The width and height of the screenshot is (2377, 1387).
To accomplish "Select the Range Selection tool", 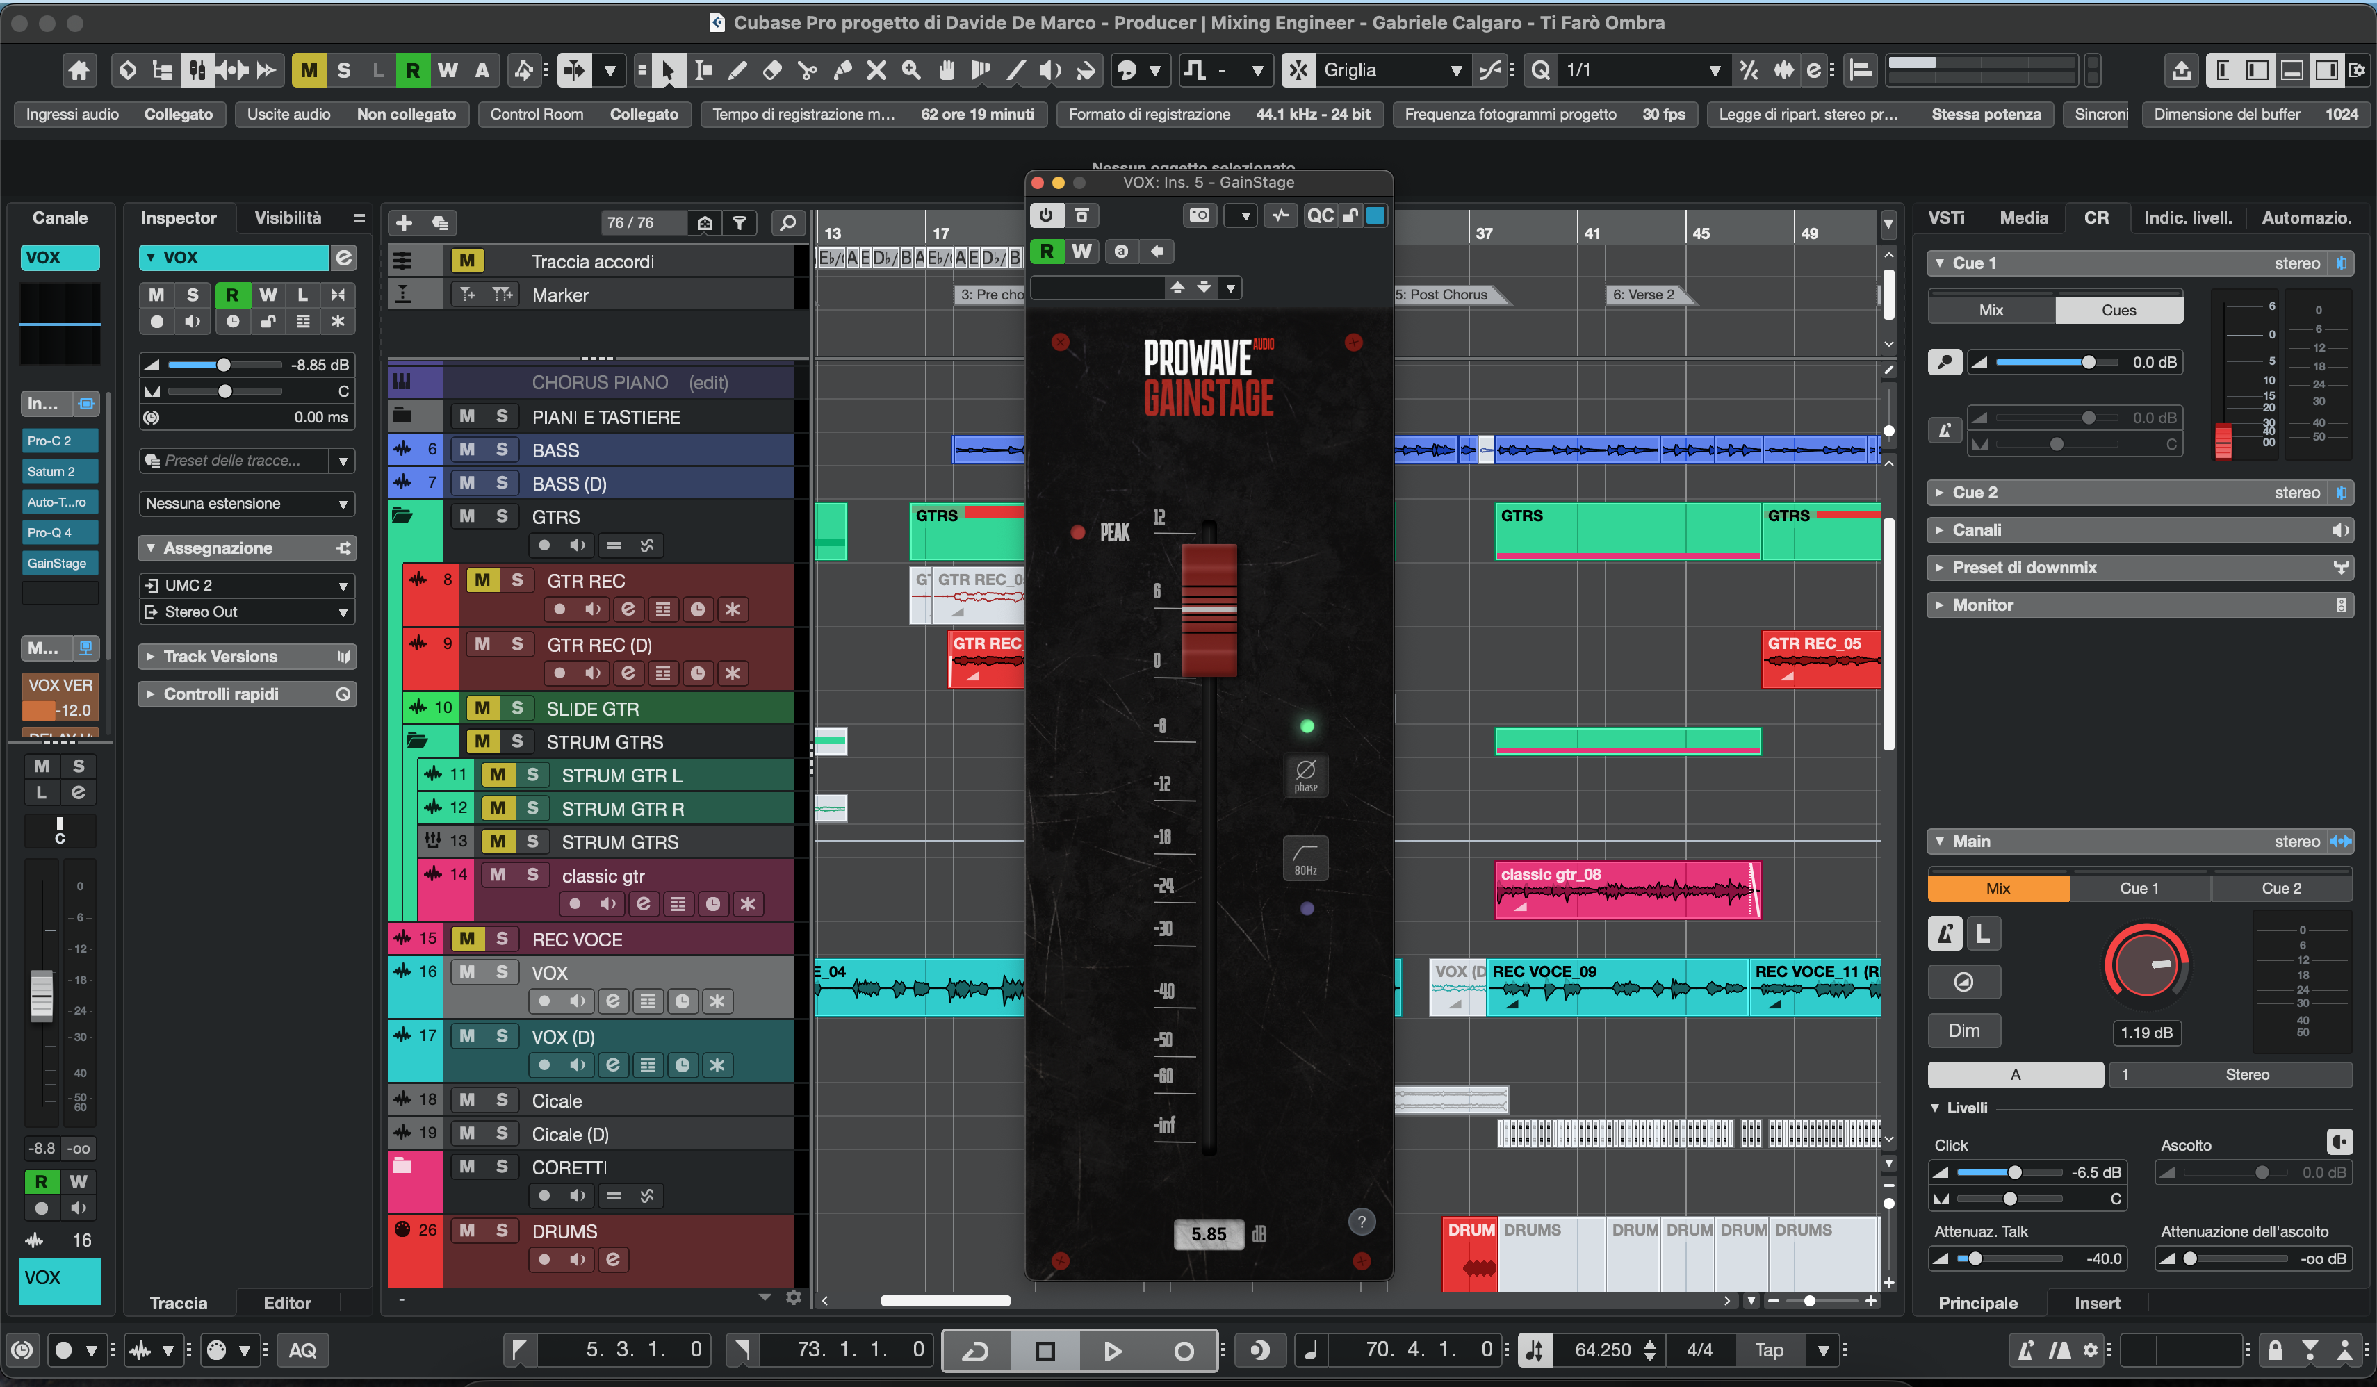I will click(703, 69).
